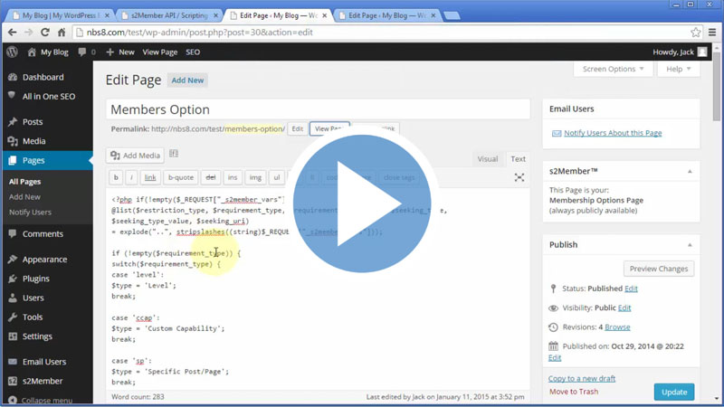
Task: Collapse the Email Users meta box
Action: 690,109
